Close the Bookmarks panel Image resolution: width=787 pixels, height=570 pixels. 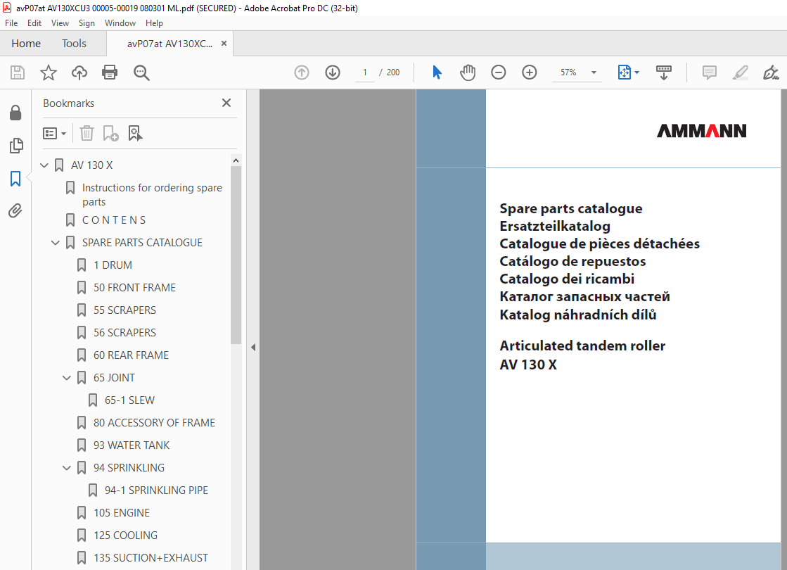click(x=226, y=103)
